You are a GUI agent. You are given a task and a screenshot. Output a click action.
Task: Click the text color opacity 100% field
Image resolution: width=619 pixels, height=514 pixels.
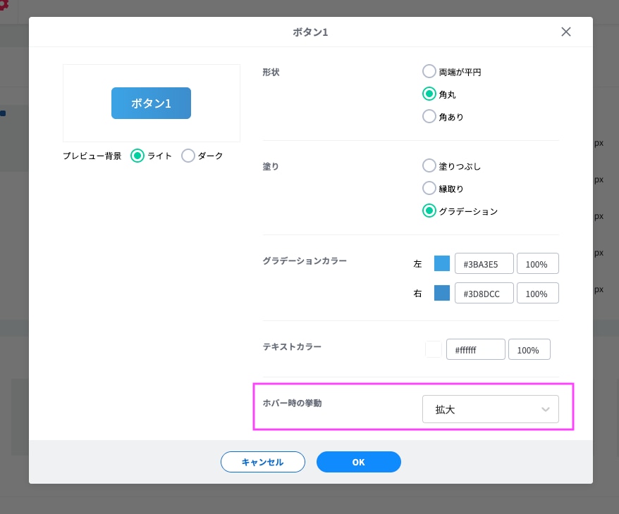click(x=529, y=350)
